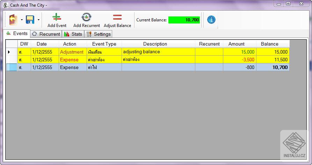Open the Settings tab
The height and width of the screenshot is (165, 312).
coord(99,34)
